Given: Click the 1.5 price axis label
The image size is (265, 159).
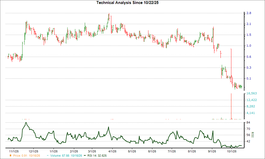Looking at the screenshot, I should [249, 35].
